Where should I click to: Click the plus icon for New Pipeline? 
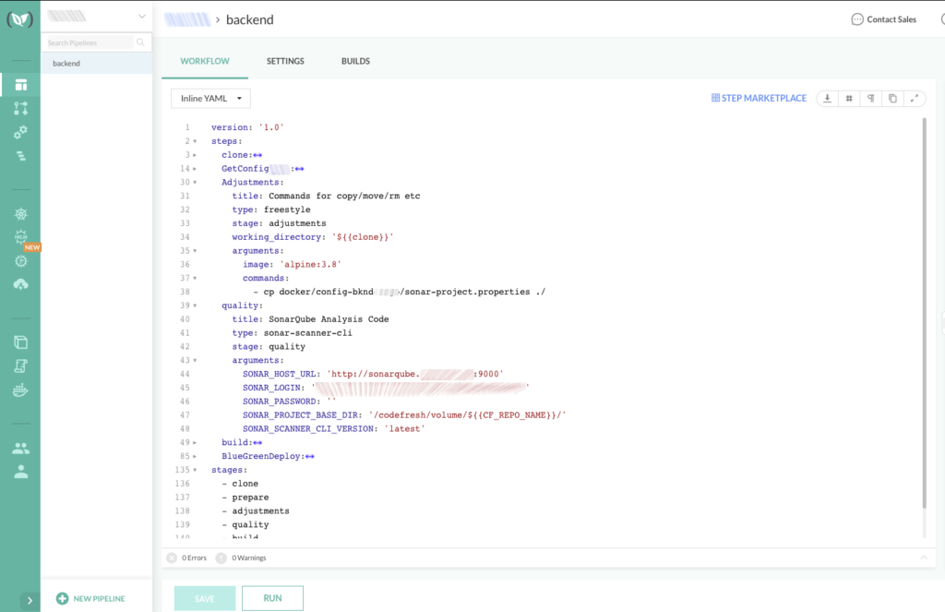(62, 598)
